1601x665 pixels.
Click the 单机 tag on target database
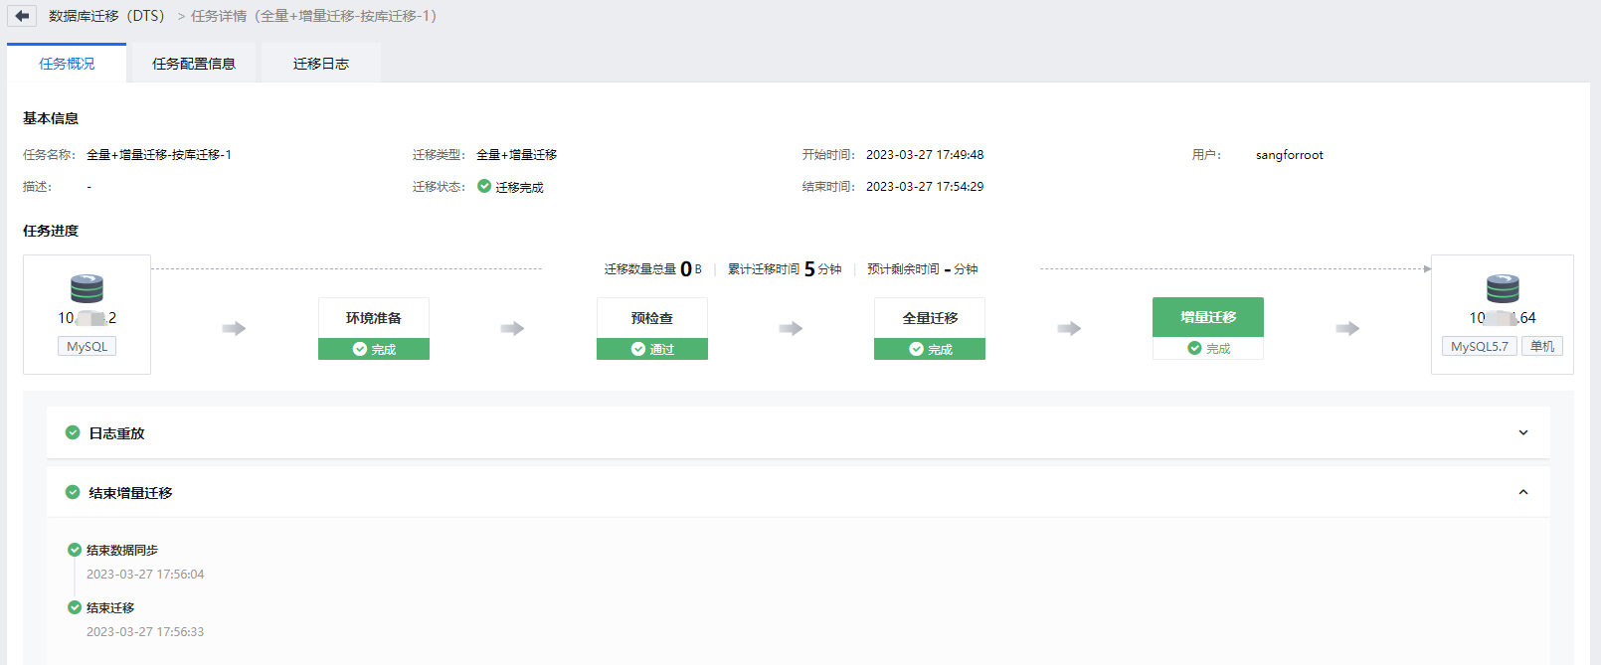(x=1541, y=346)
